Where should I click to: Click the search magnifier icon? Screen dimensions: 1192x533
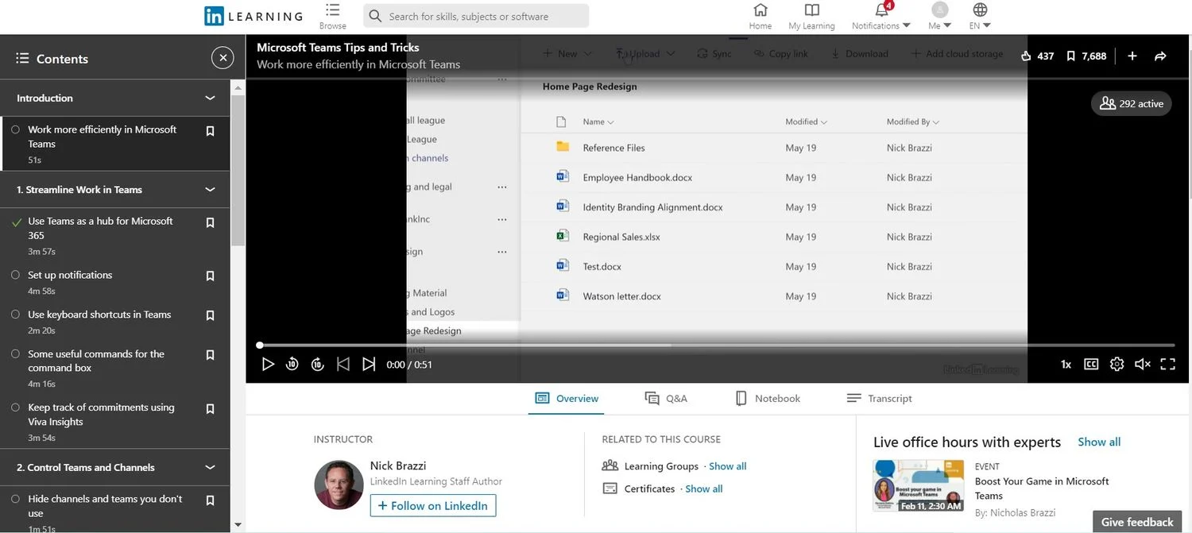[x=376, y=16]
